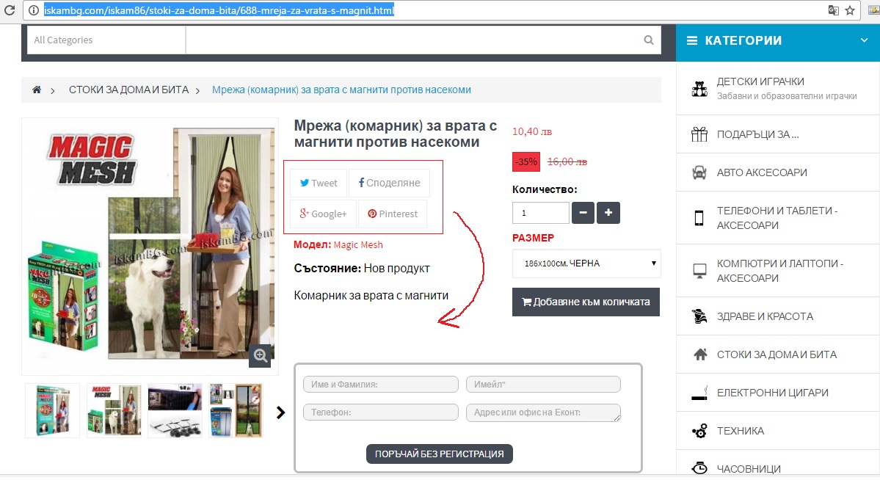
Task: Go to home via breadcrumb house icon
Action: (x=37, y=90)
